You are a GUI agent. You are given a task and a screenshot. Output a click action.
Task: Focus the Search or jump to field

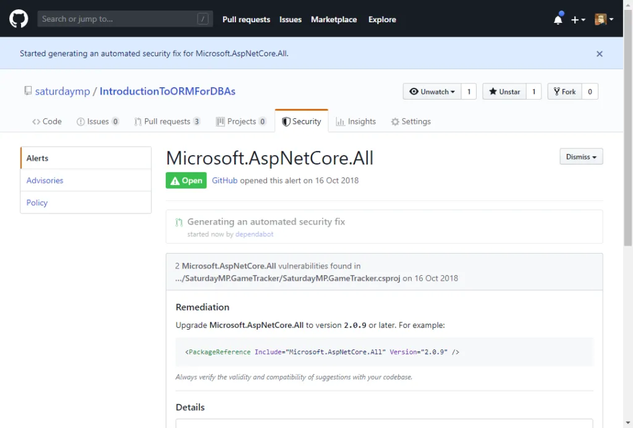125,19
